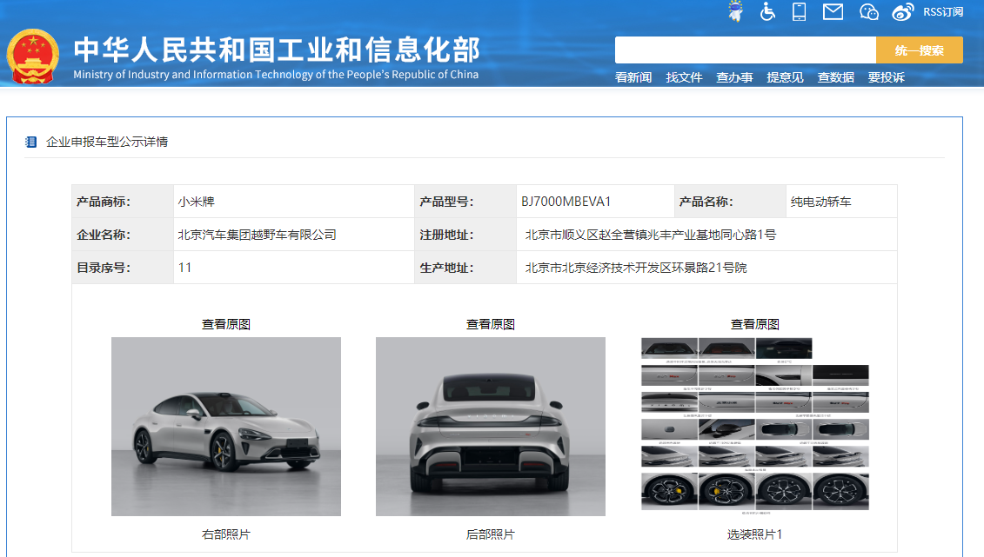Open the 选装照片1 optional equipment thumbnail
Viewport: 984px width, 557px height.
(755, 424)
